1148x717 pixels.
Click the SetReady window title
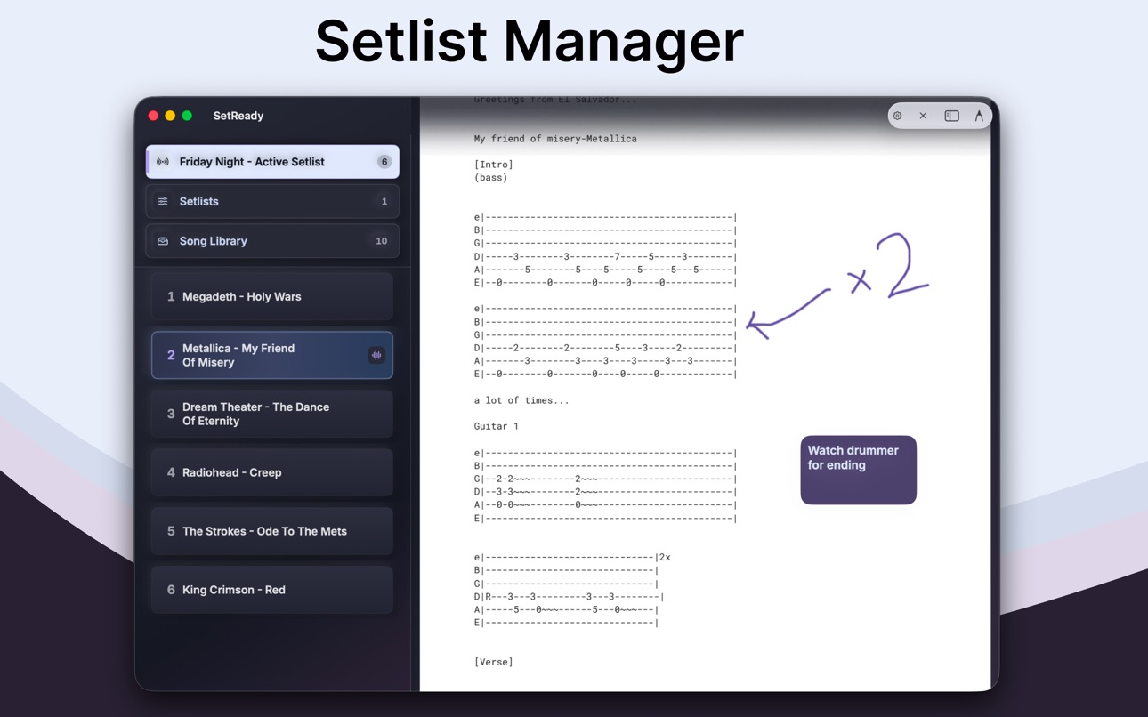click(238, 116)
